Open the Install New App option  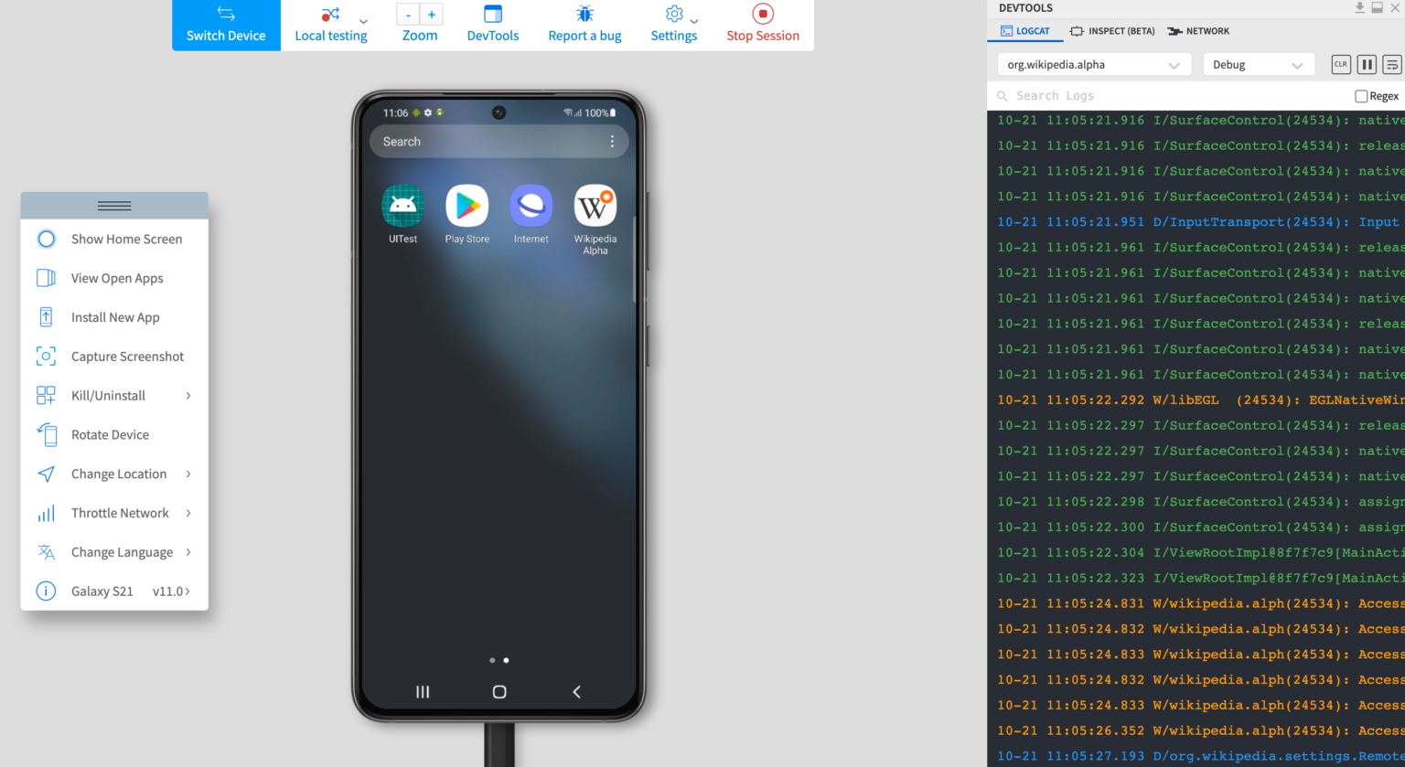(115, 317)
